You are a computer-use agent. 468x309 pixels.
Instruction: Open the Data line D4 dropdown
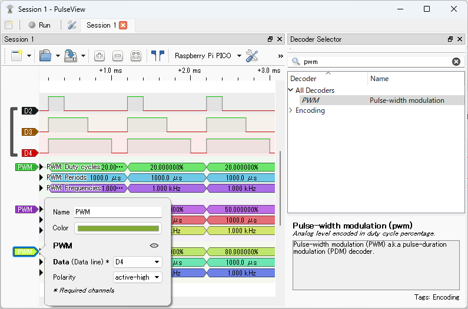(x=138, y=262)
